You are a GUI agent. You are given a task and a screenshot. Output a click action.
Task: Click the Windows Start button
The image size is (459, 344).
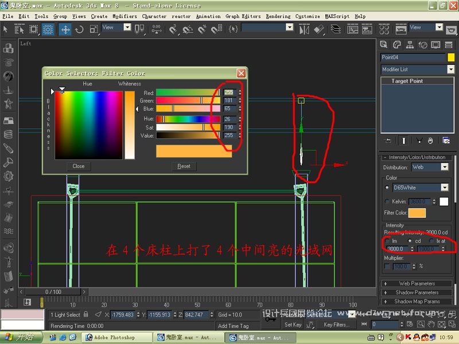[x=21, y=337]
